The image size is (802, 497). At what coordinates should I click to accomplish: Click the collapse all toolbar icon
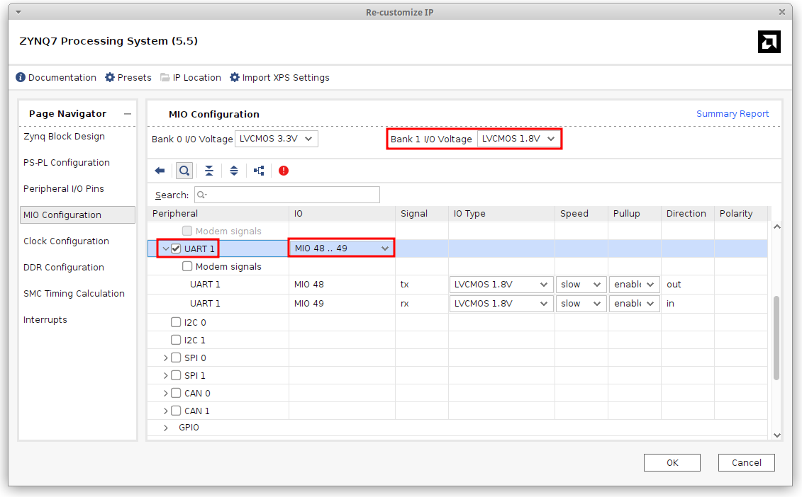click(x=209, y=171)
